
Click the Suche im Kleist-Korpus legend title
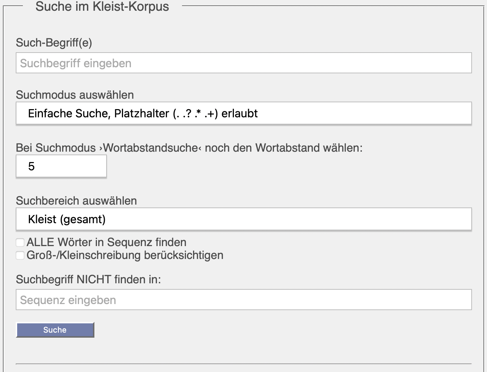point(102,6)
